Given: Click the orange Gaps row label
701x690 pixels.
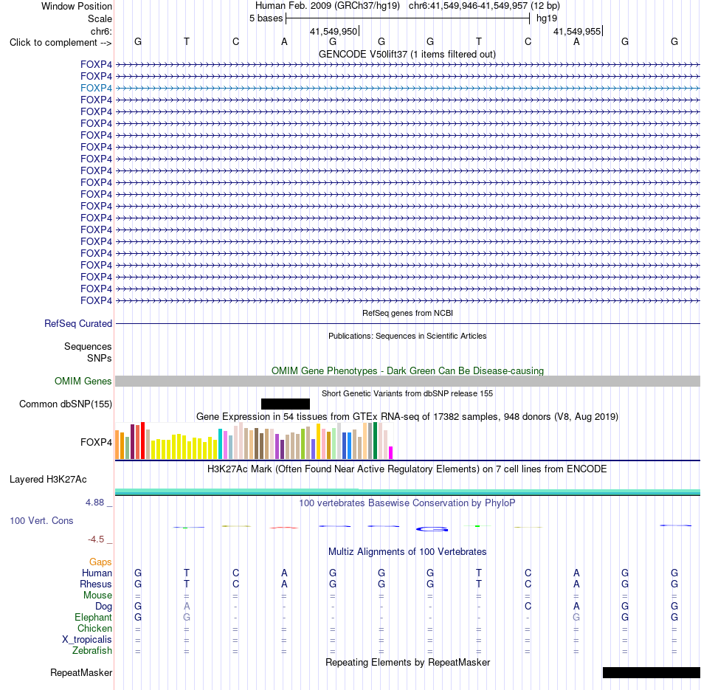Looking at the screenshot, I should coord(100,562).
